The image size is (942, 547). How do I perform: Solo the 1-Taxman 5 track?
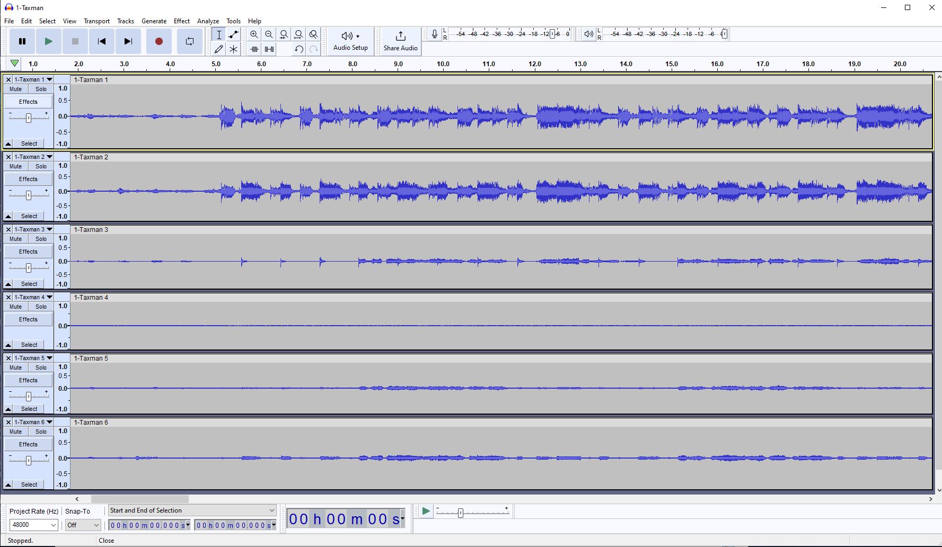[41, 367]
